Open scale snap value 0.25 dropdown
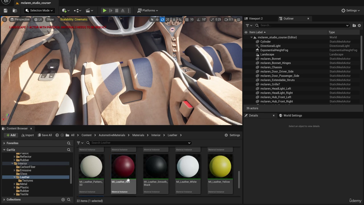Viewport: 364px width, 205px height. (x=218, y=19)
